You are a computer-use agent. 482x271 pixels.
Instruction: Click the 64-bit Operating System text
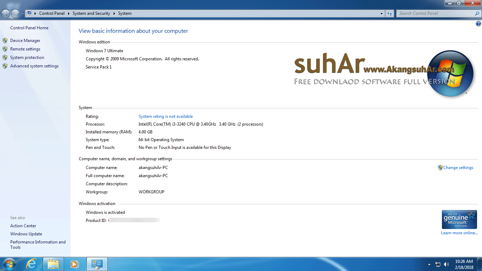[x=161, y=140]
